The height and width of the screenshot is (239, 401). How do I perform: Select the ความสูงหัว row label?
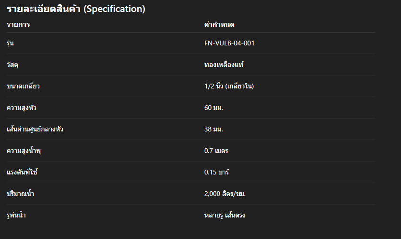22,108
